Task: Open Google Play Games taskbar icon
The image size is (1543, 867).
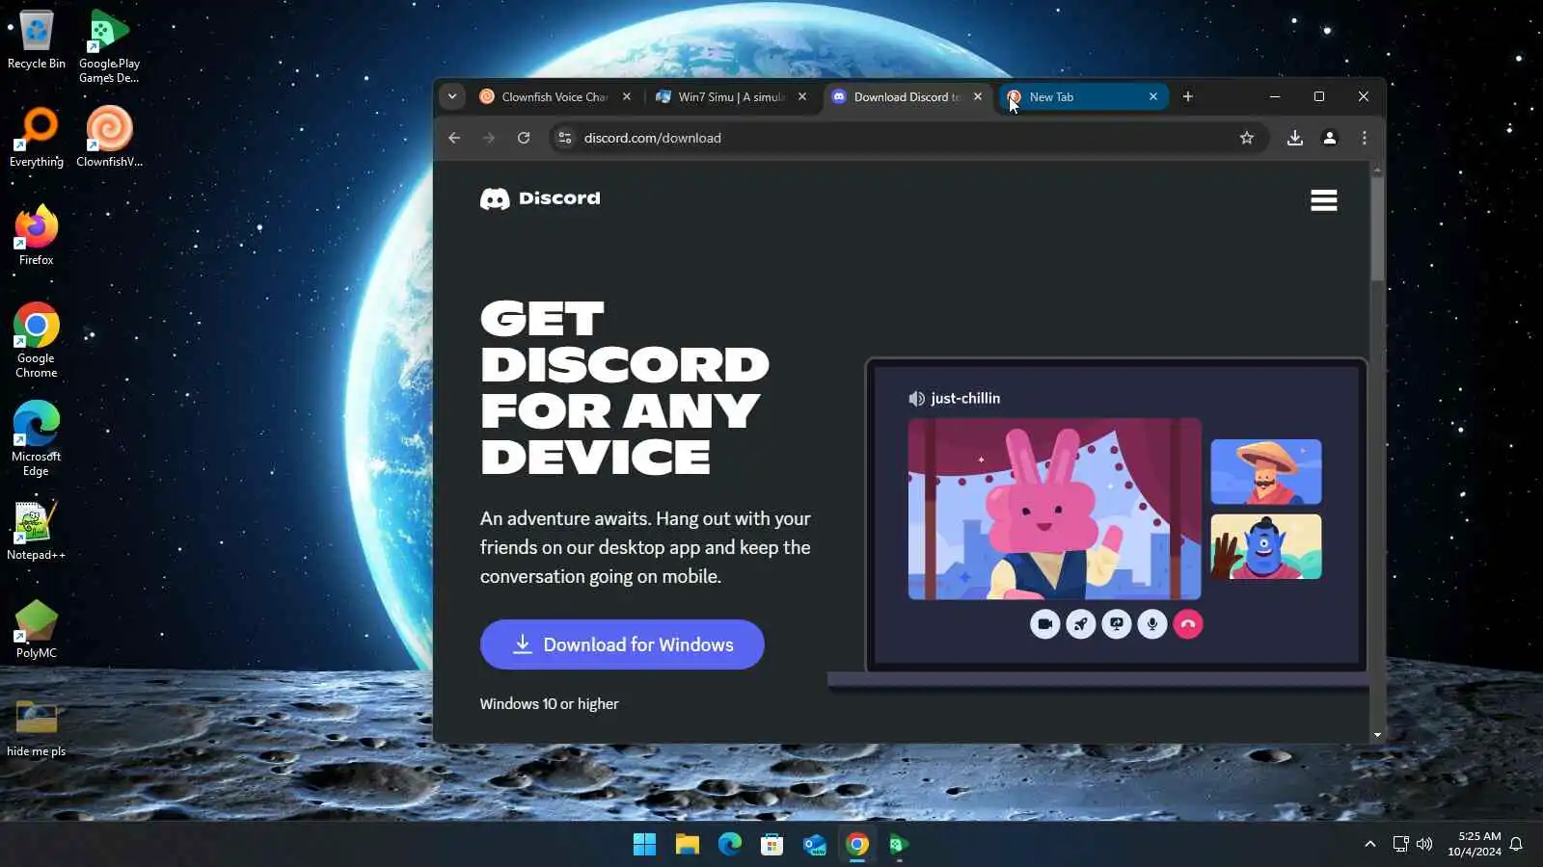Action: [899, 845]
